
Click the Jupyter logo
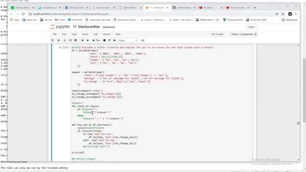tap(60, 27)
